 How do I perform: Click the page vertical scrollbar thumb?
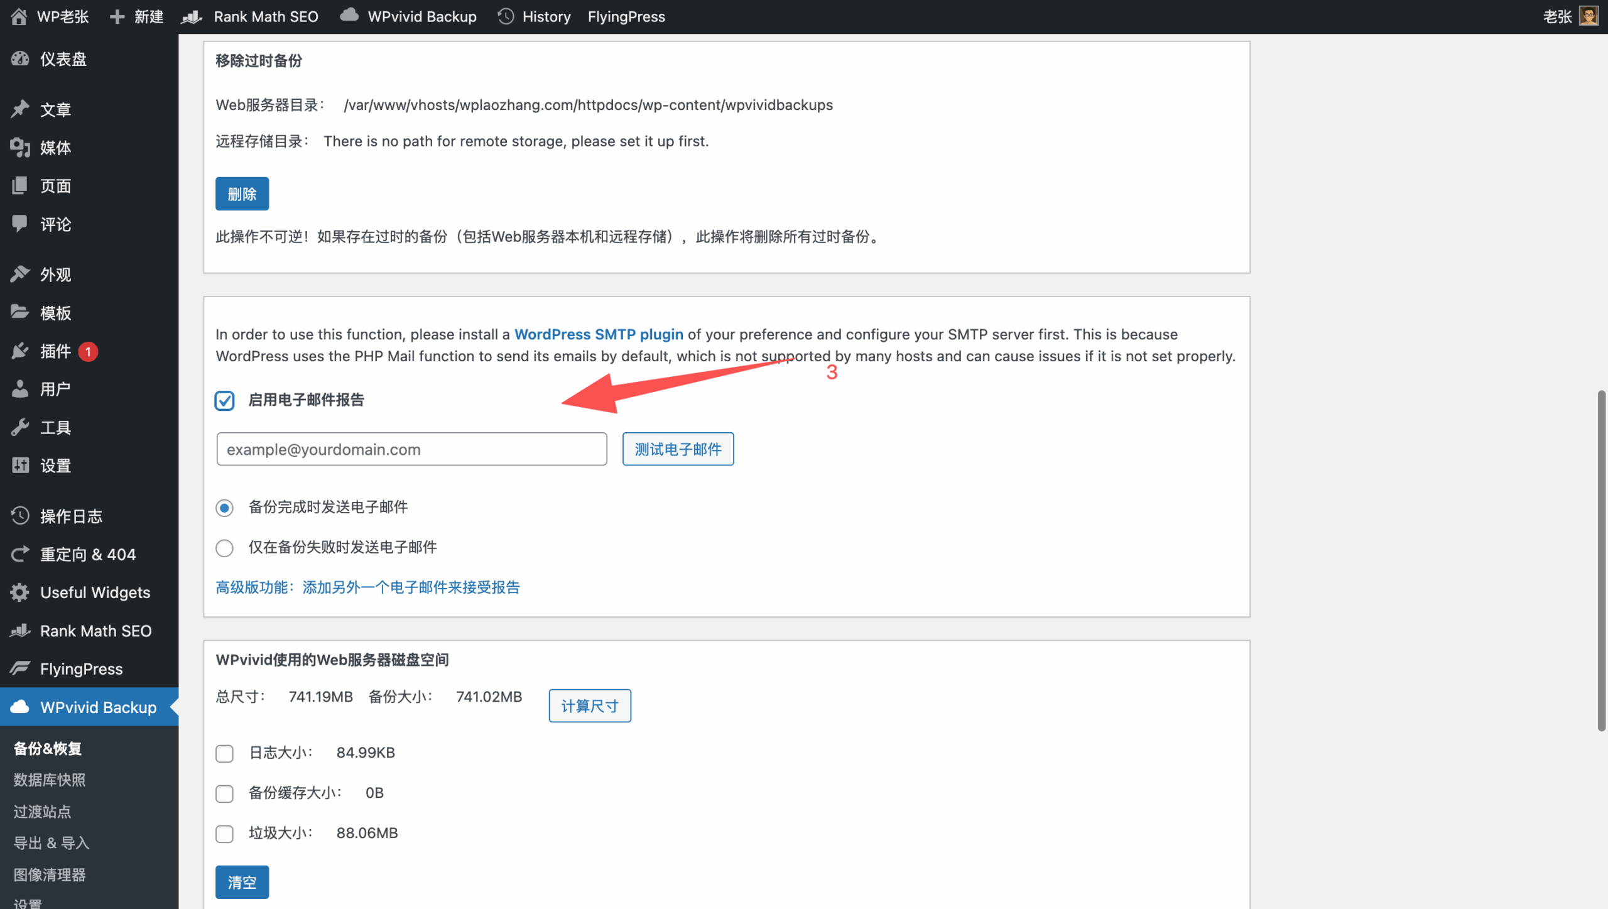pos(1601,560)
